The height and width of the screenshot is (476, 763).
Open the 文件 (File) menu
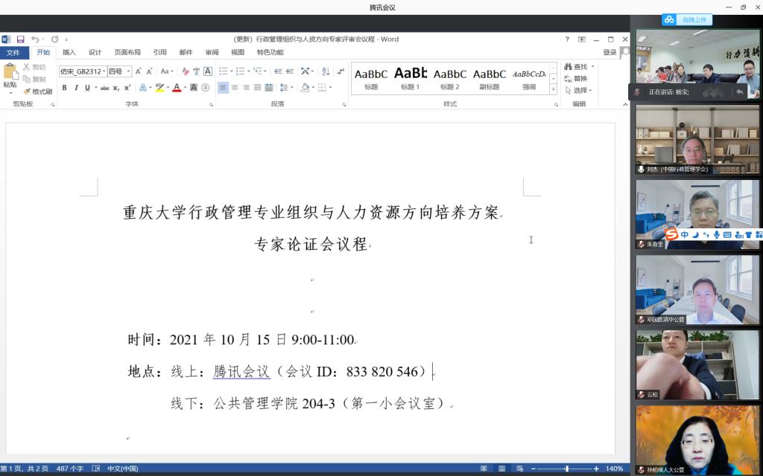(x=13, y=52)
